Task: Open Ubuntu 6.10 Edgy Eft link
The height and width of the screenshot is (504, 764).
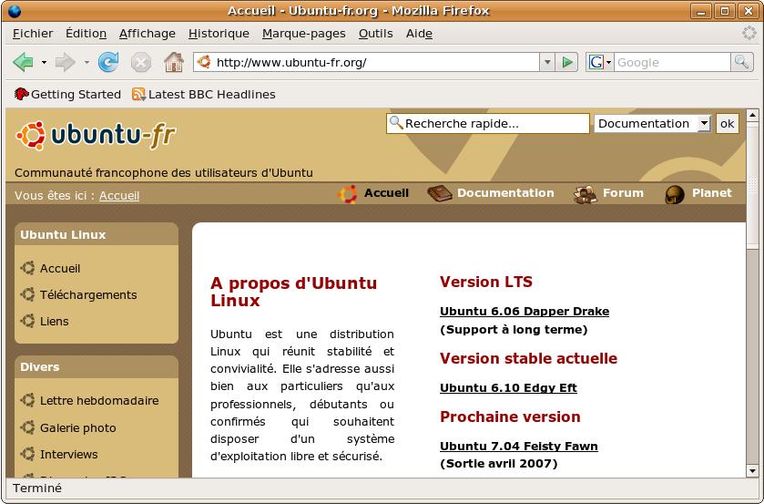Action: coord(508,388)
